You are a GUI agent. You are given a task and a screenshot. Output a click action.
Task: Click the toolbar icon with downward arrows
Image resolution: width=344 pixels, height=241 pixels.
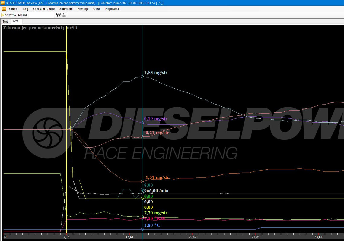tap(64, 15)
